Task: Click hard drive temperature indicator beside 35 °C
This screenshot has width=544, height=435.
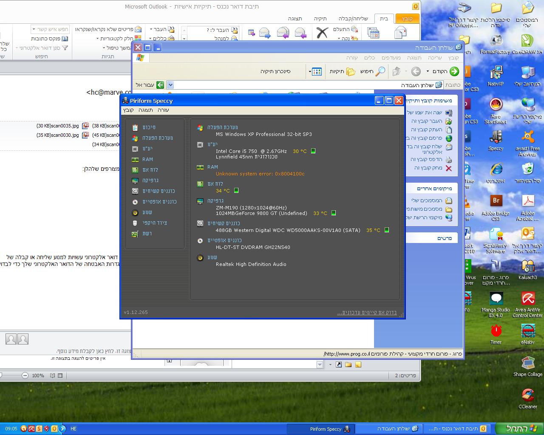Action: pyautogui.click(x=387, y=230)
